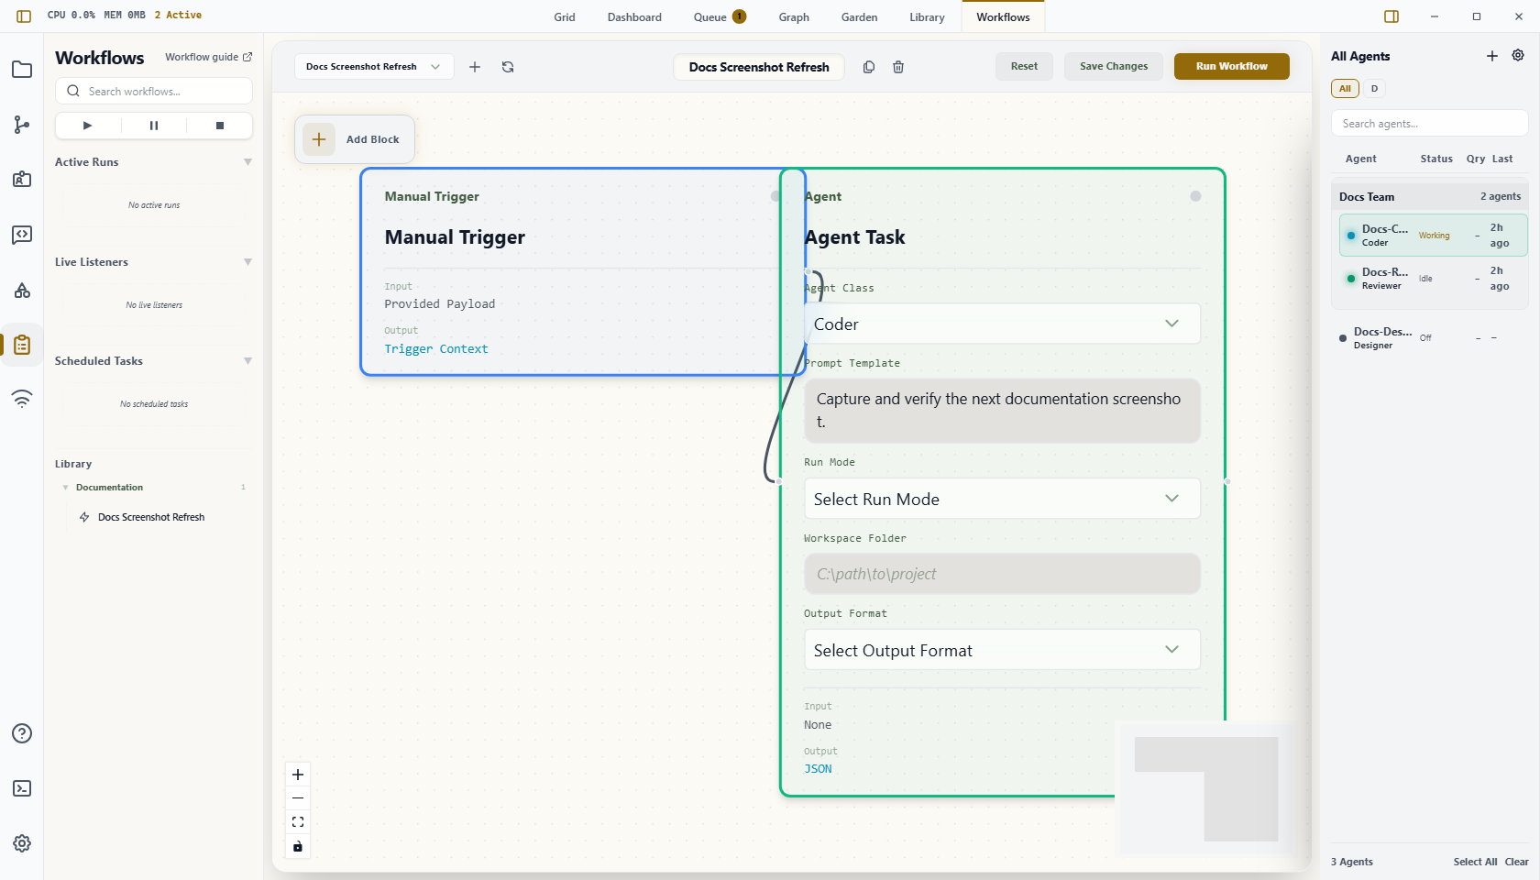The width and height of the screenshot is (1540, 880).
Task: Open All Agents settings gear
Action: pyautogui.click(x=1518, y=56)
